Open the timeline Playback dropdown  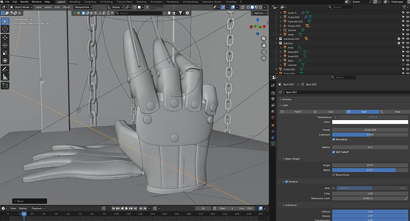pyautogui.click(x=38, y=209)
